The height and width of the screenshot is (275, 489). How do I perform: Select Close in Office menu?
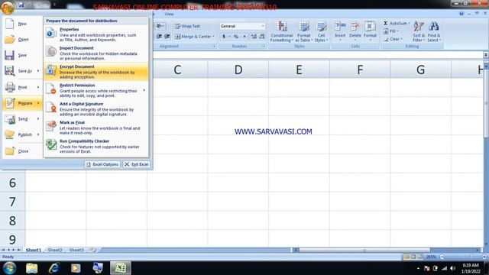point(22,151)
